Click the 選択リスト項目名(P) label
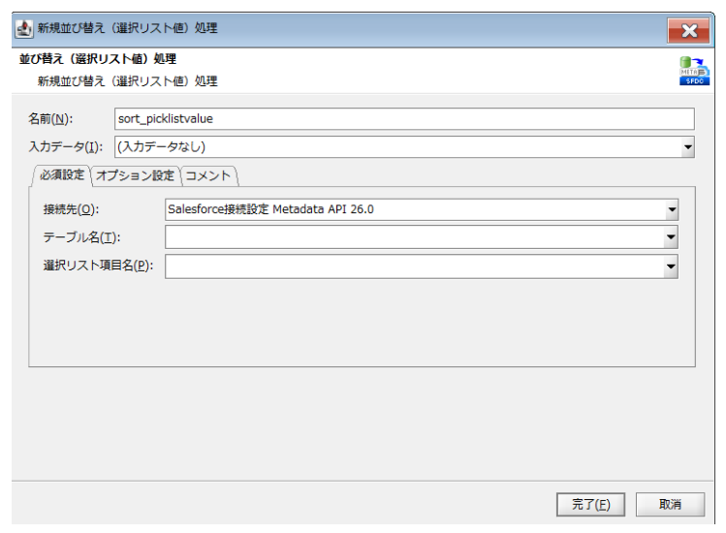Viewport: 726px width, 533px height. pos(97,266)
